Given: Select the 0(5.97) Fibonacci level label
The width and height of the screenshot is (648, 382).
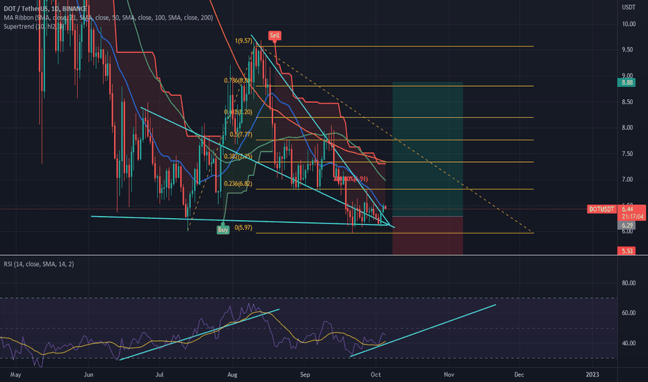Looking at the screenshot, I should point(243,228).
